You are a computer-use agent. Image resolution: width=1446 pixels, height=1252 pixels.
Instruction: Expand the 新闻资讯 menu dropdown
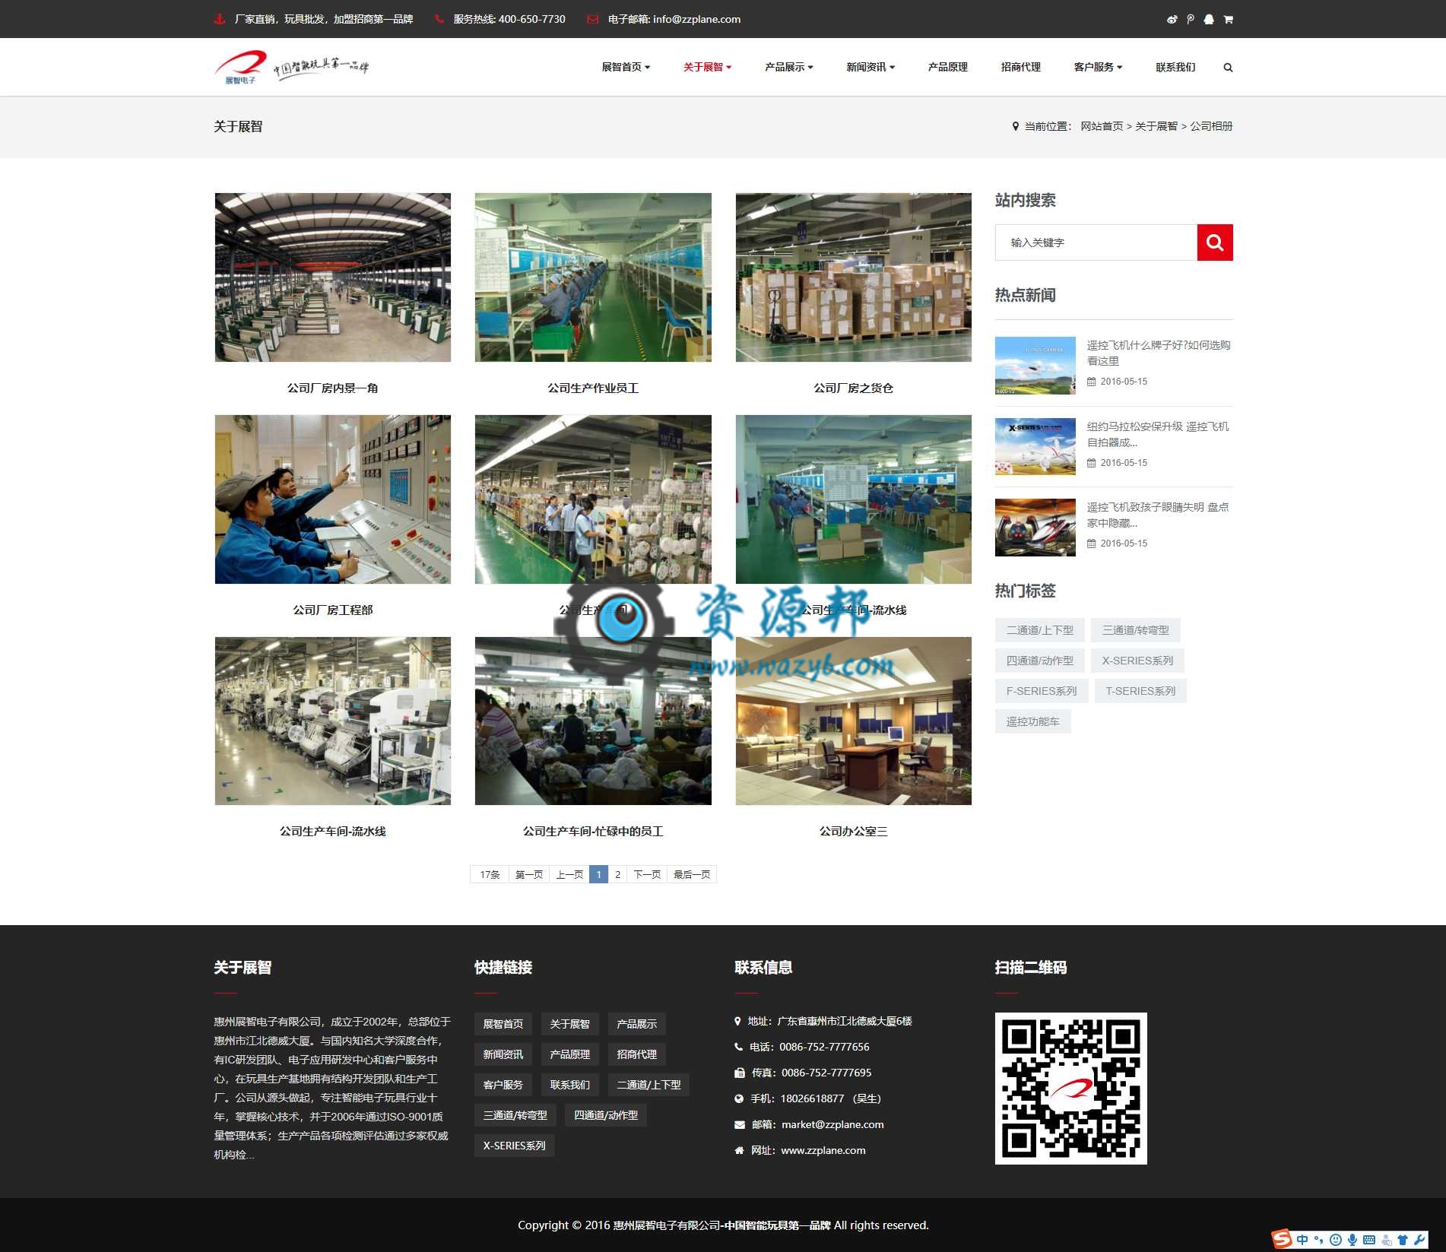point(870,67)
